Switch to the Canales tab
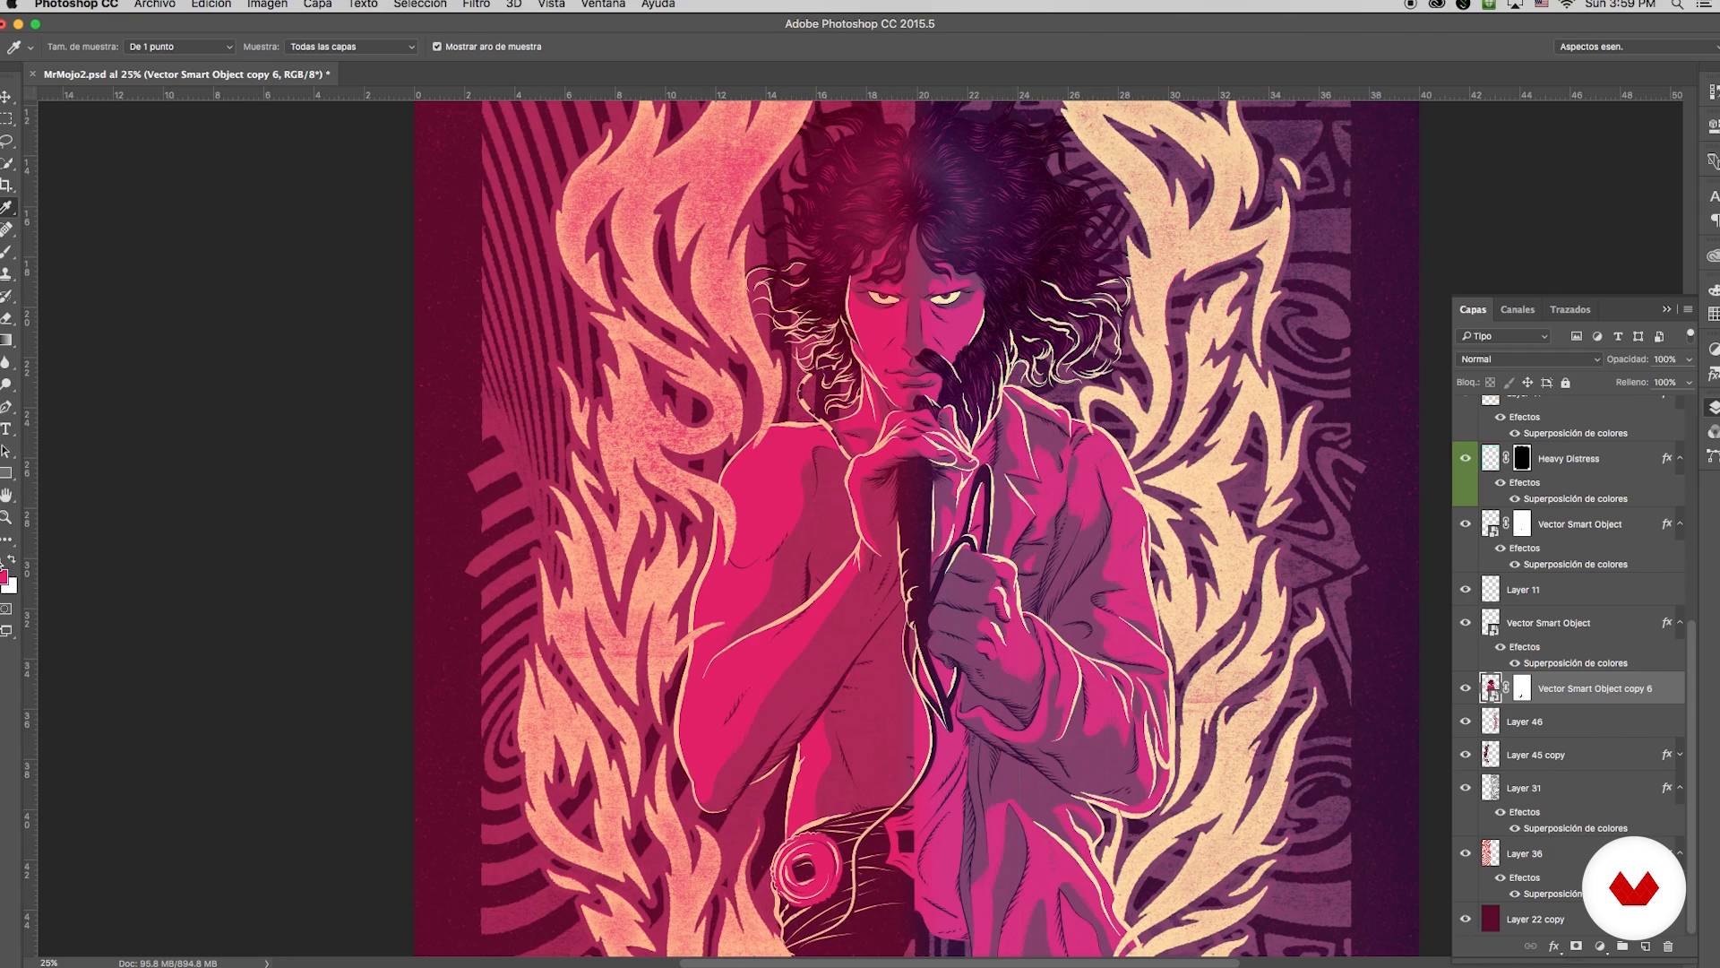The width and height of the screenshot is (1720, 968). pyautogui.click(x=1518, y=309)
